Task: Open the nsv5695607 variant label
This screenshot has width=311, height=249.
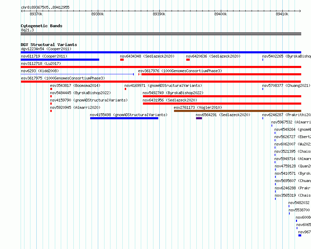Action: (293, 181)
